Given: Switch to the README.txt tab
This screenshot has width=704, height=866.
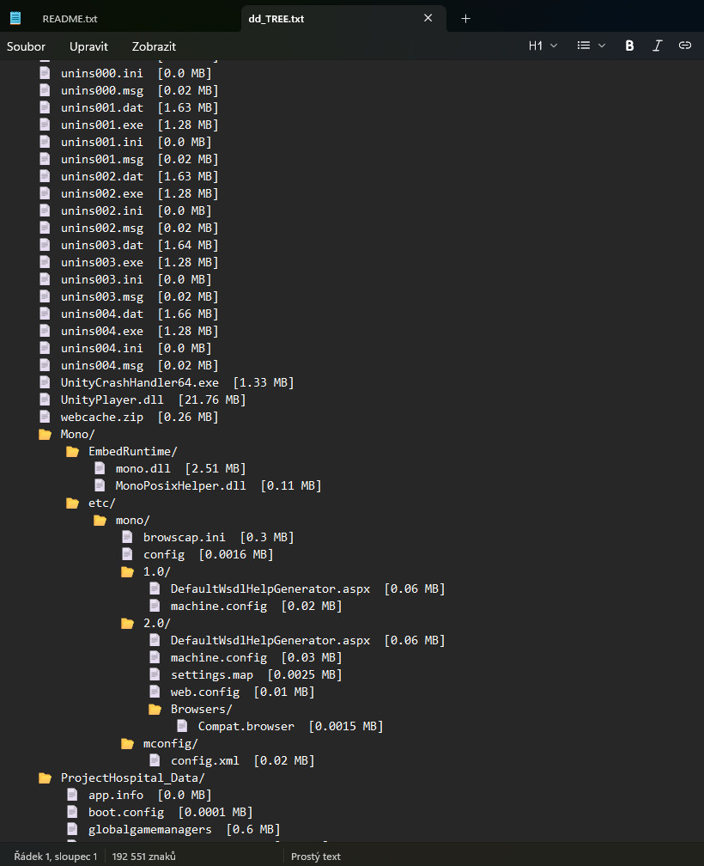Looking at the screenshot, I should tap(70, 18).
